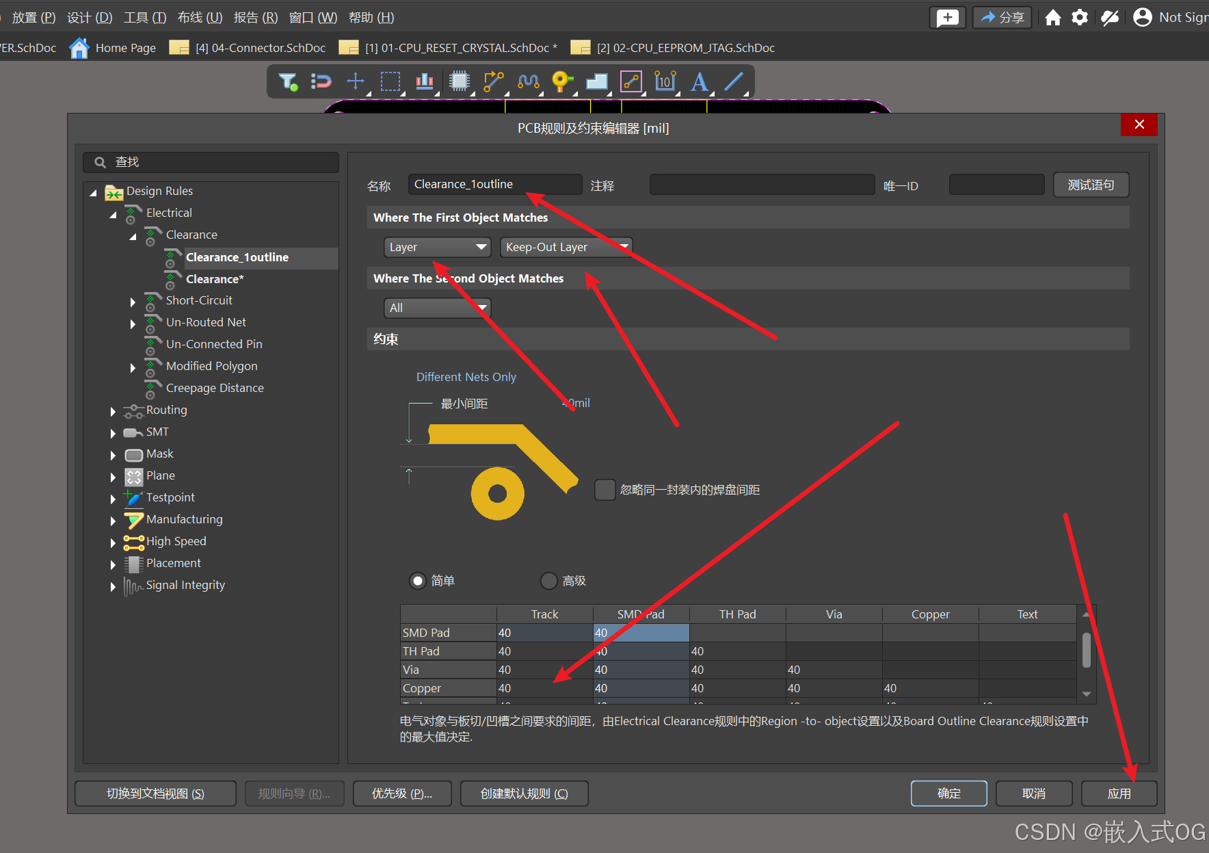Expand the Signal Integrity category

tap(113, 586)
